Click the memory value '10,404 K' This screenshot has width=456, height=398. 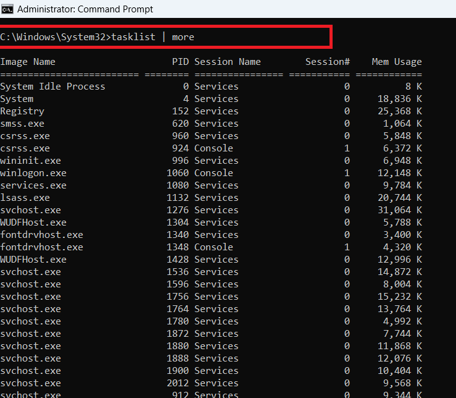(400, 371)
